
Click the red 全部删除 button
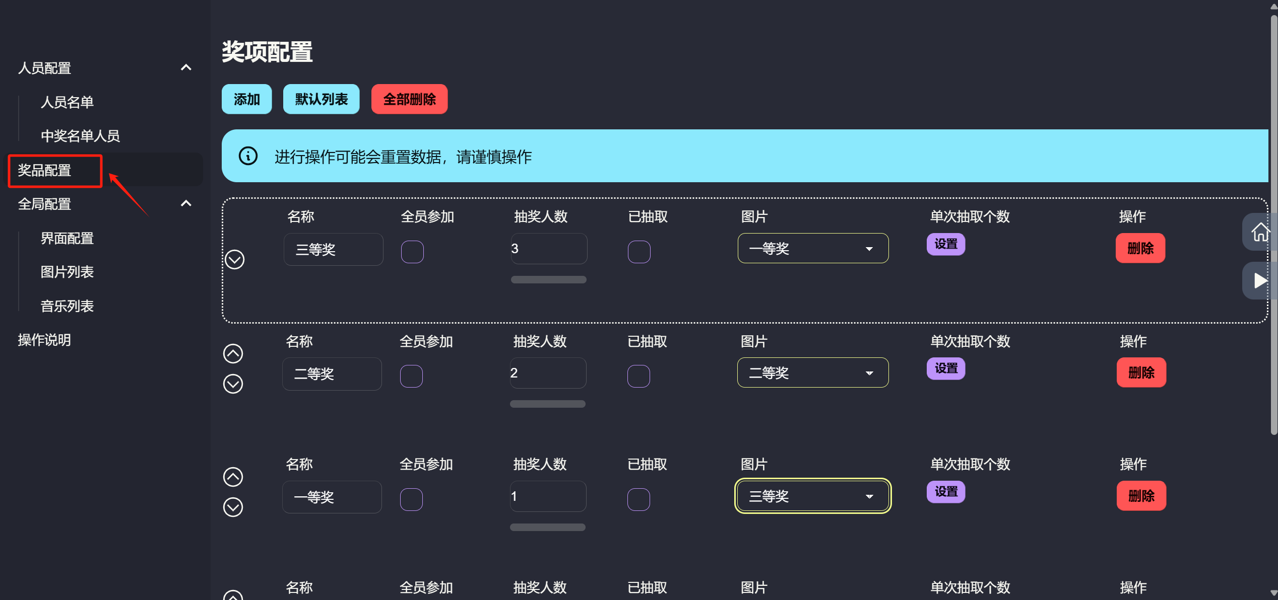409,99
